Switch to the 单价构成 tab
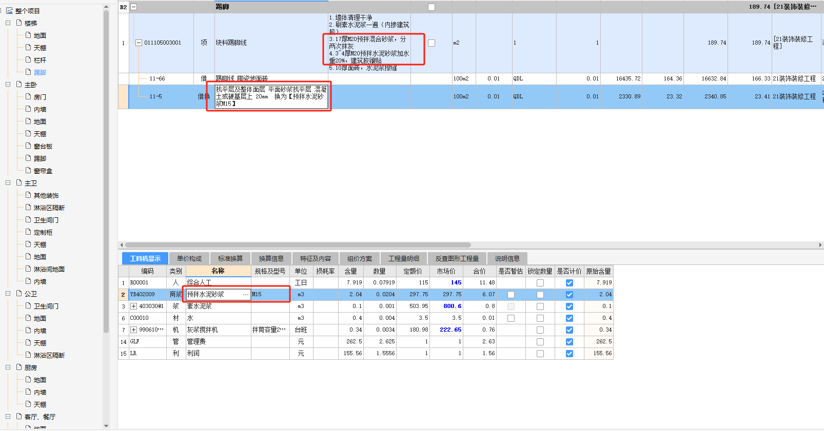Viewport: 824px width, 431px height. pos(189,258)
